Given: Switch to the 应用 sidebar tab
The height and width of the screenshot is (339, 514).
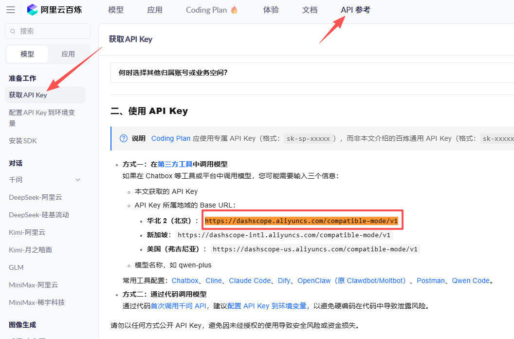Looking at the screenshot, I should [68, 54].
